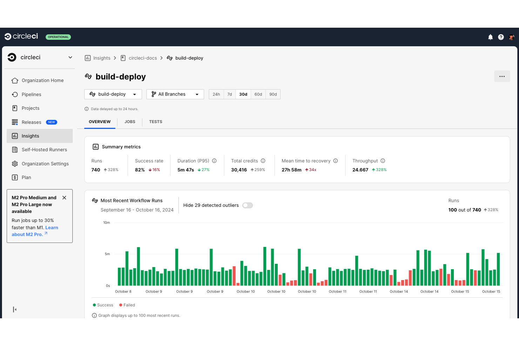Image resolution: width=519 pixels, height=346 pixels.
Task: Expand the circleci organization switcher
Action: point(70,57)
